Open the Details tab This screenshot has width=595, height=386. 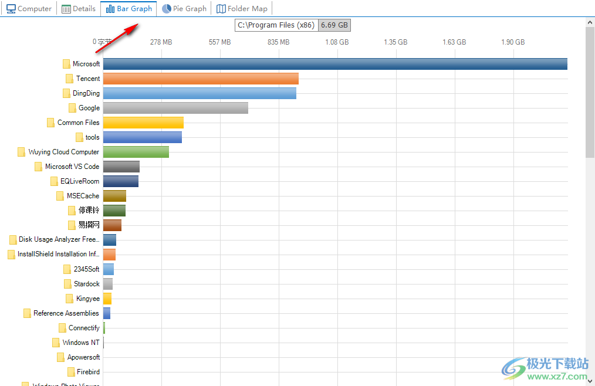(79, 8)
